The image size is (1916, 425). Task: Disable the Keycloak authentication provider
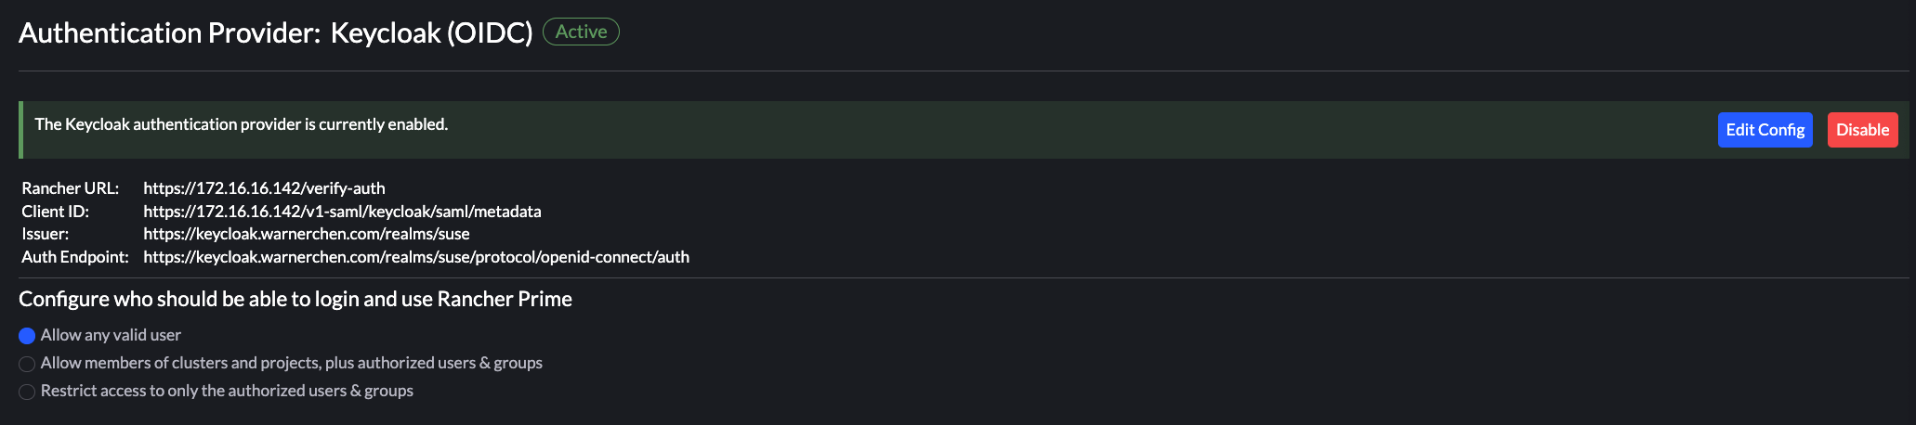[x=1862, y=130]
